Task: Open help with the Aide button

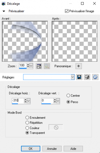Action: click(73, 149)
